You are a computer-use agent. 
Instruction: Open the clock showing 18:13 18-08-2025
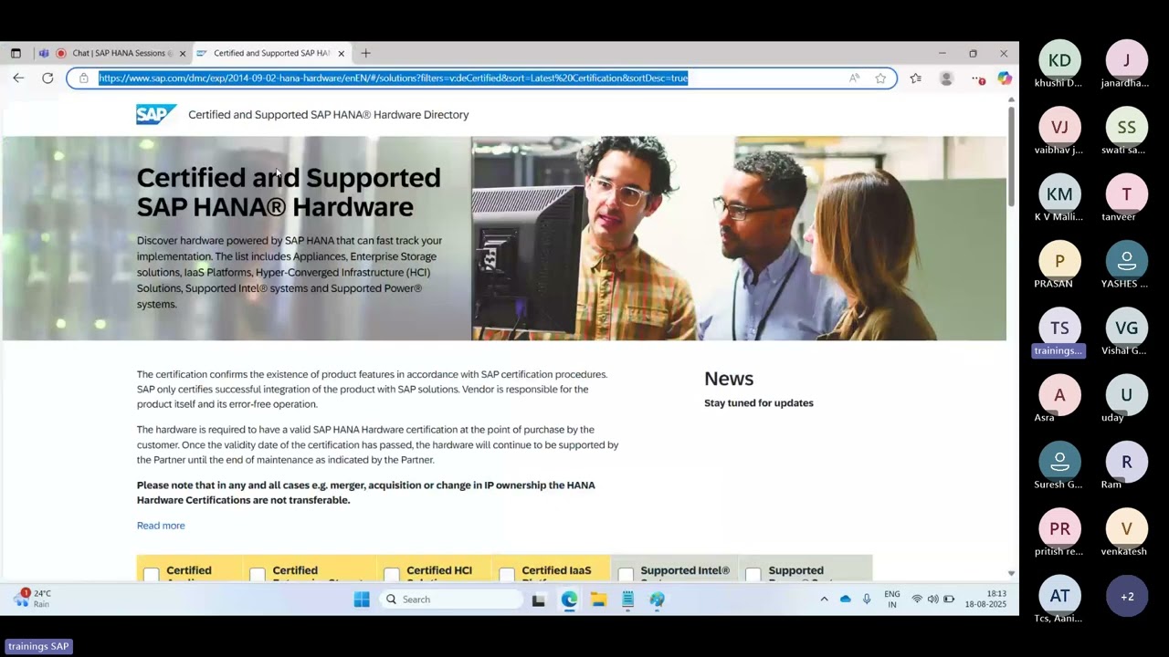click(985, 600)
